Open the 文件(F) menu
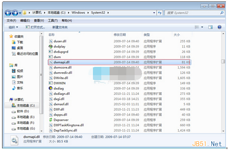 [x=11, y=21]
